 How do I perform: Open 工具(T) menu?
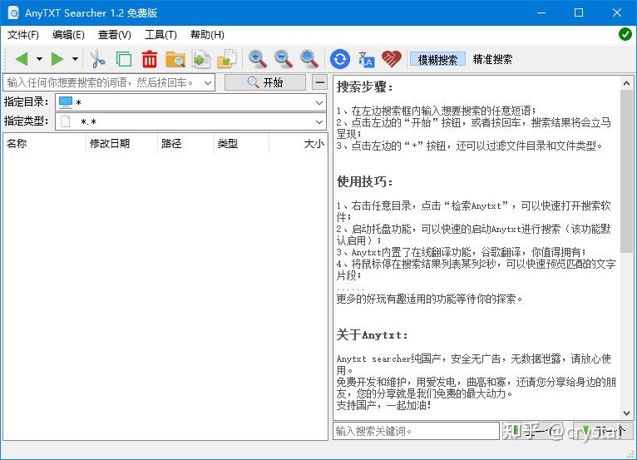160,35
